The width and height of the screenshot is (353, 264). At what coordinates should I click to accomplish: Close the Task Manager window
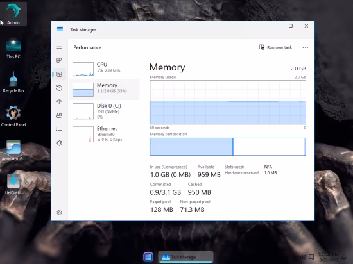click(x=306, y=26)
